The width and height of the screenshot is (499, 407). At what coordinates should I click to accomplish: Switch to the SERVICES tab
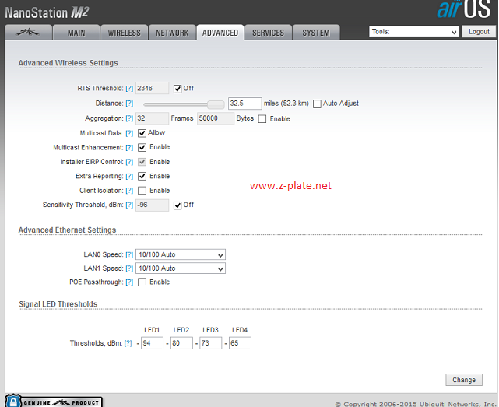click(x=268, y=33)
